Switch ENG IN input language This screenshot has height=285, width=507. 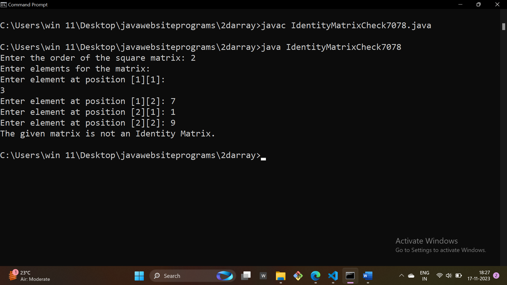point(424,276)
